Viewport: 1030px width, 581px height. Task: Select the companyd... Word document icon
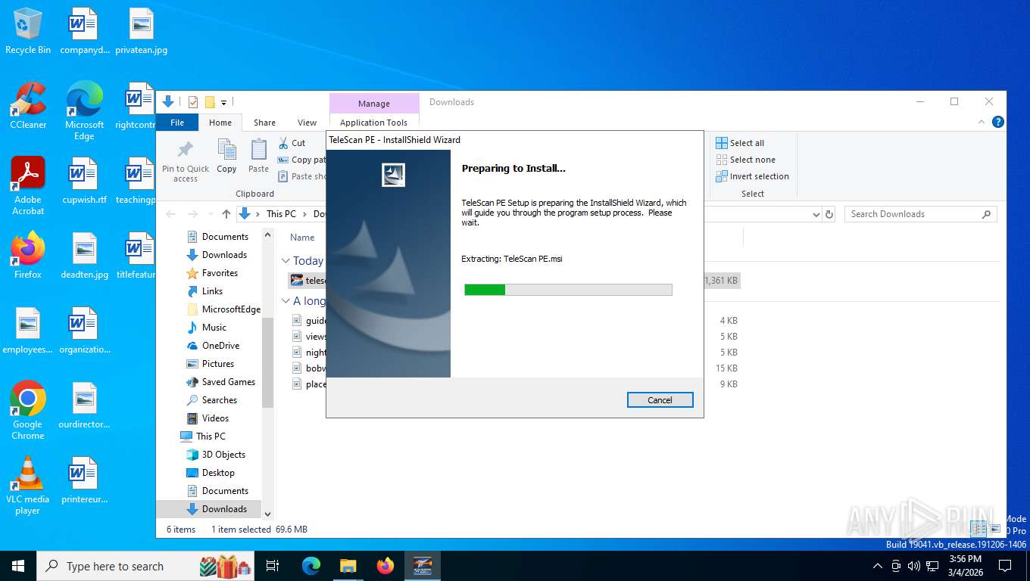(x=84, y=31)
